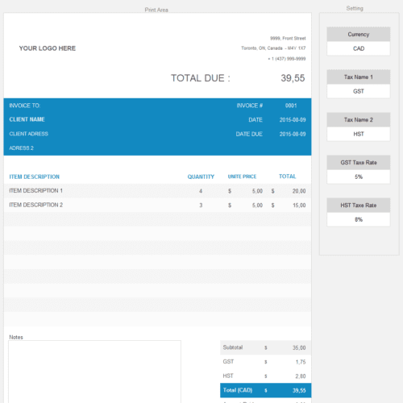Viewport: 403px width, 403px height.
Task: Click the Tax Name 1 header
Action: point(358,77)
